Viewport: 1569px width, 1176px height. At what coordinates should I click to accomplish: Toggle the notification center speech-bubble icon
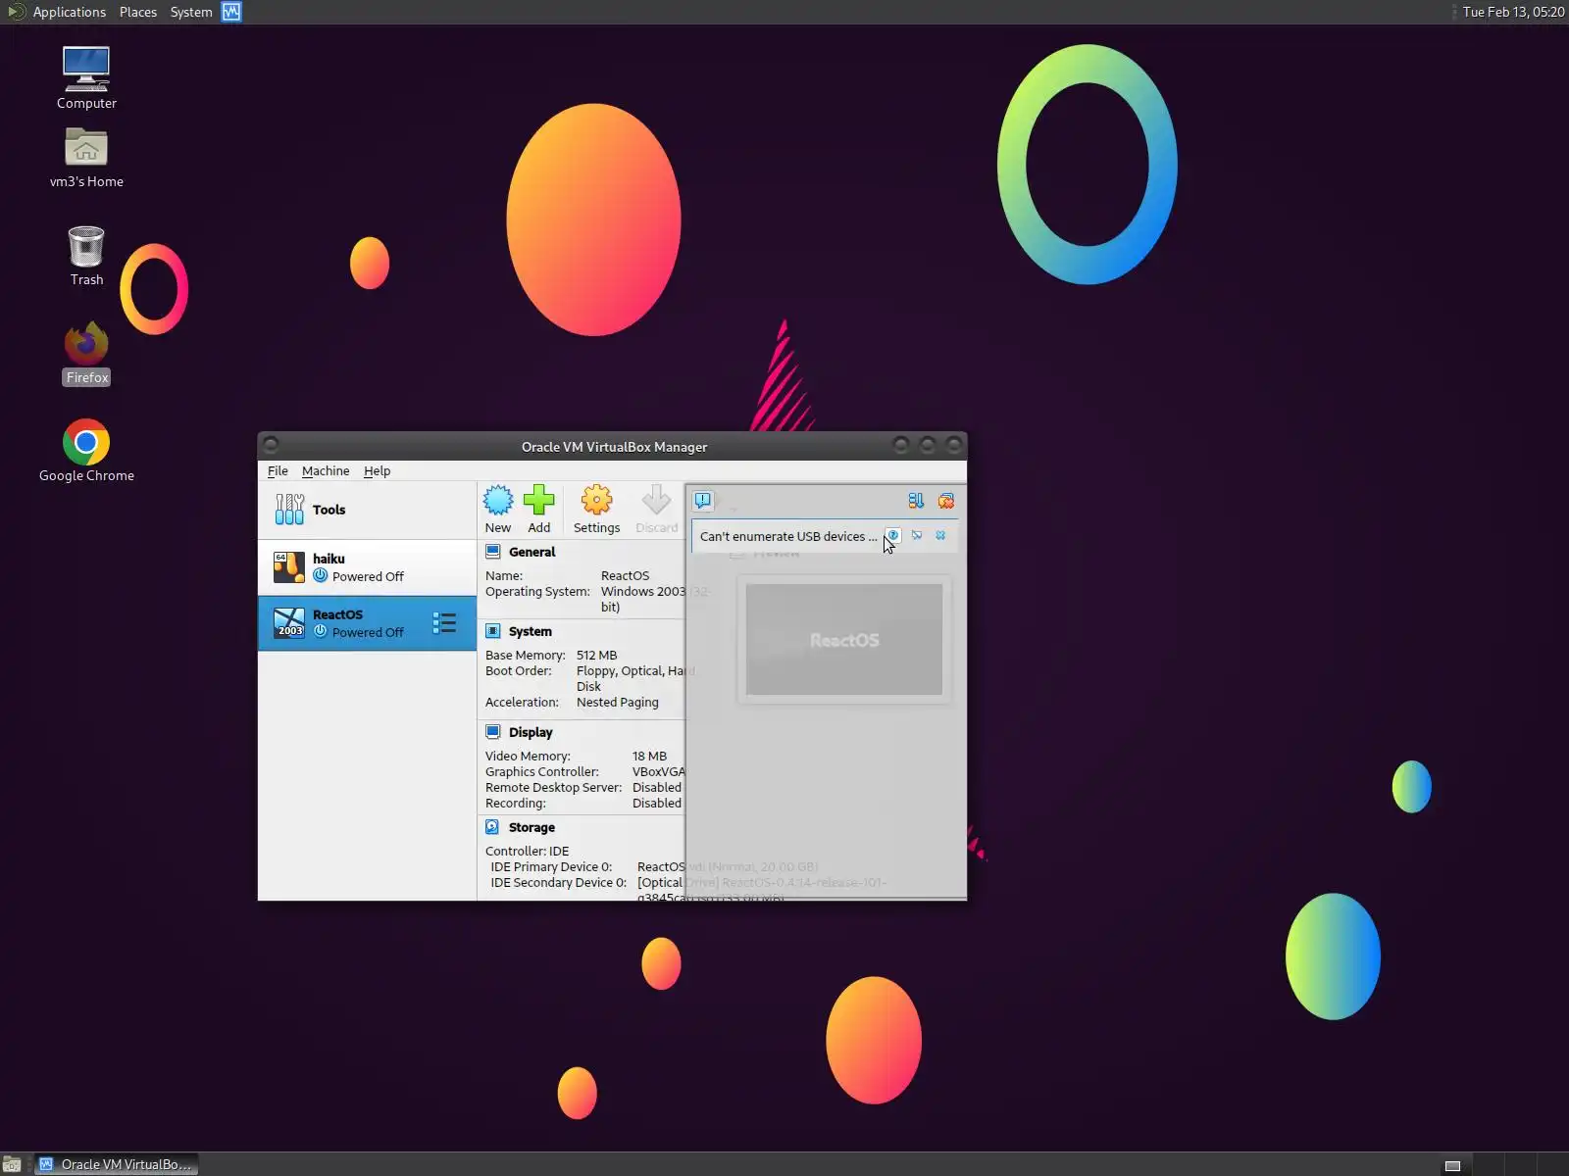click(x=703, y=501)
